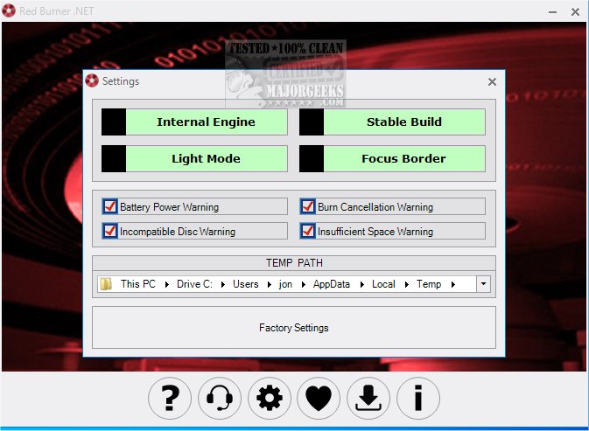Viewport: 589px width, 431px height.
Task: Click the Factory Settings button
Action: click(x=294, y=328)
